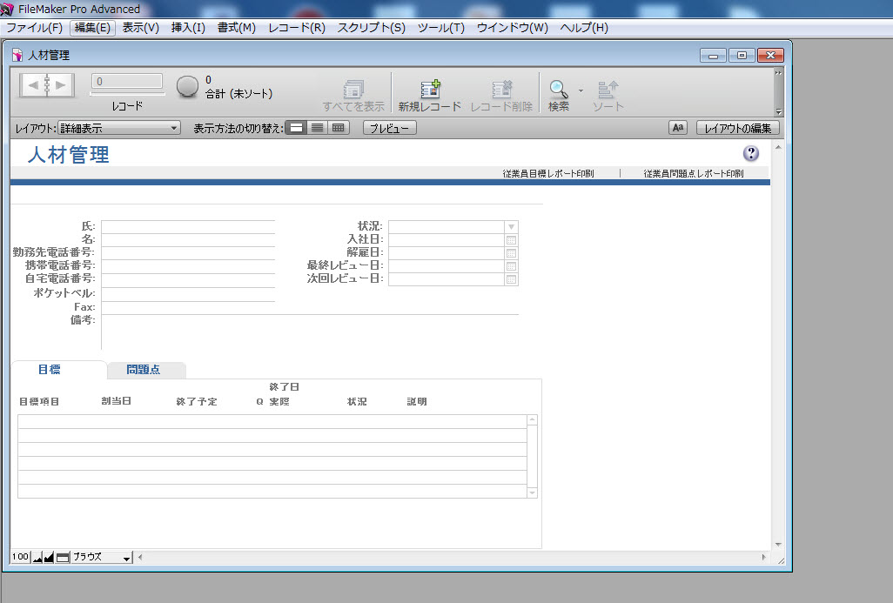Click the zoom level 100 box
The width and height of the screenshot is (893, 603).
pos(20,557)
